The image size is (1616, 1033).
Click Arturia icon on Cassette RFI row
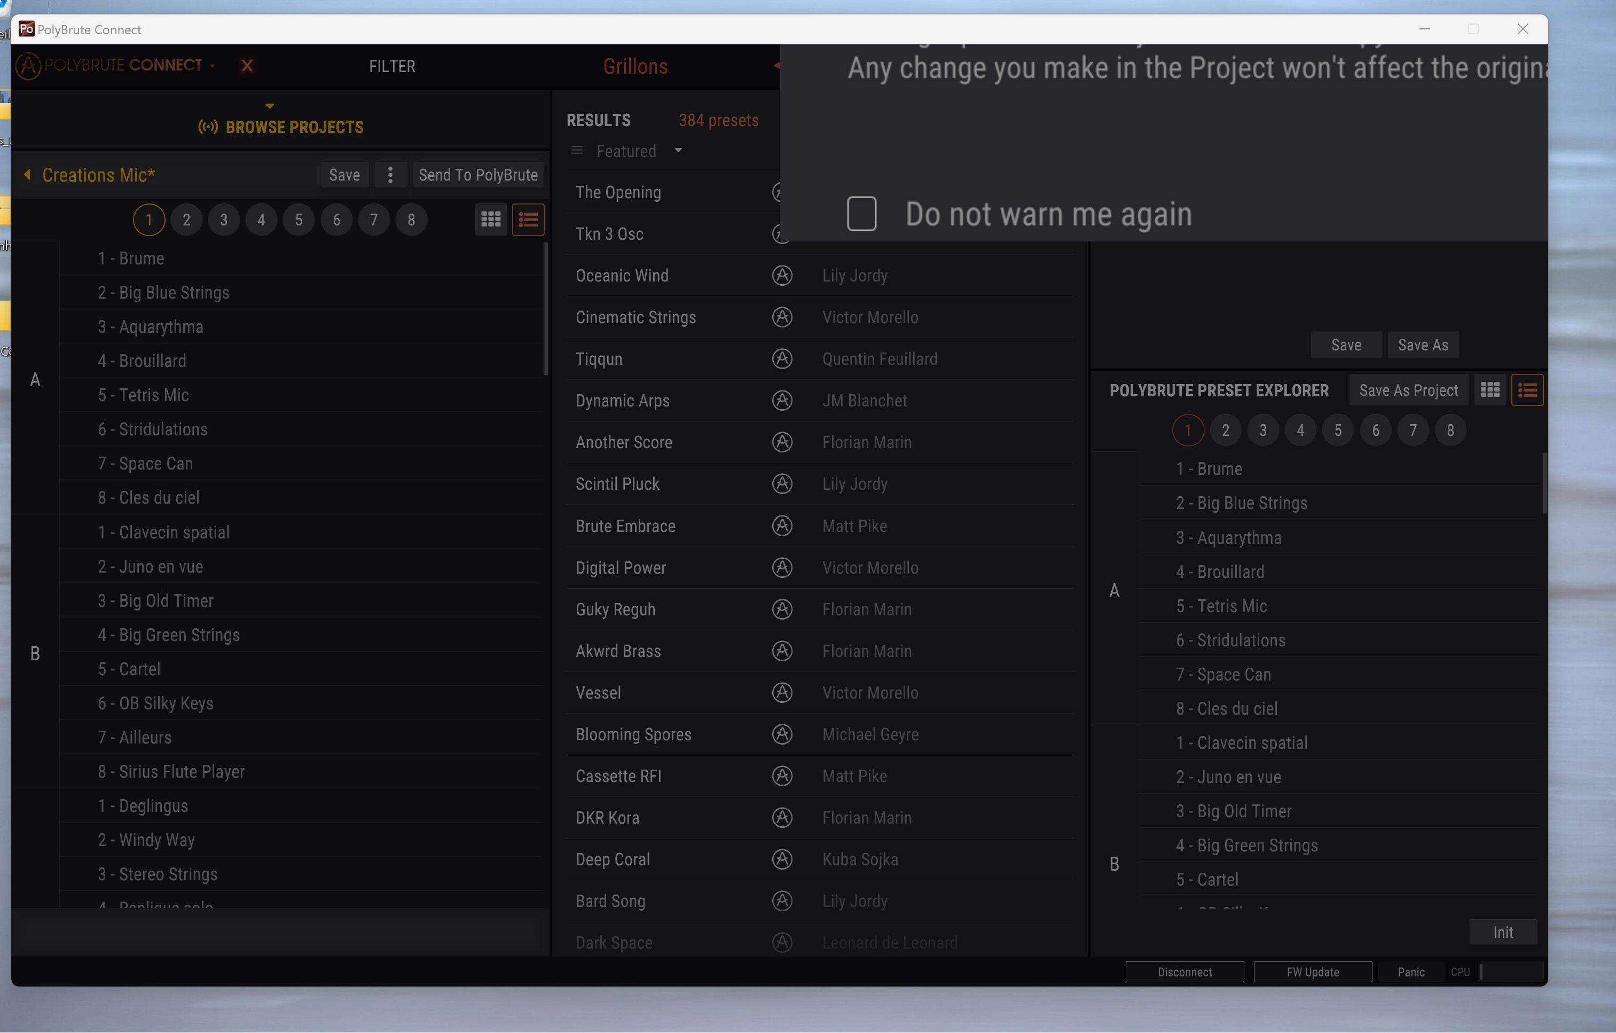tap(782, 776)
